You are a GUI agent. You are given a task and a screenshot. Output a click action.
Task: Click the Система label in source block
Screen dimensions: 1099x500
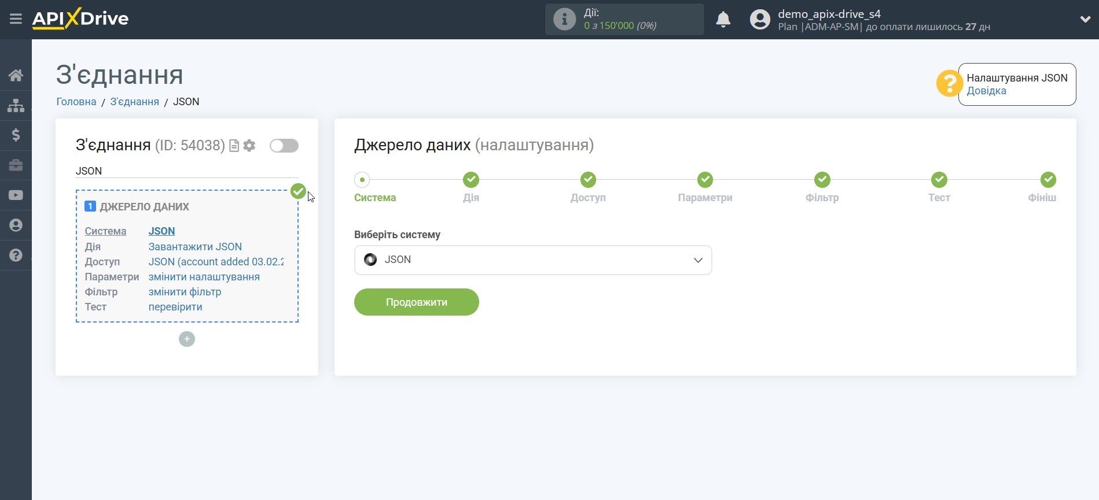click(105, 231)
